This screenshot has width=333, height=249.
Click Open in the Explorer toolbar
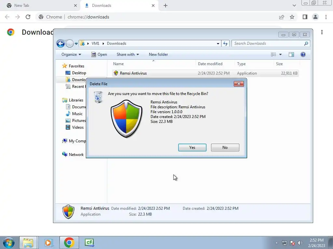click(x=99, y=54)
